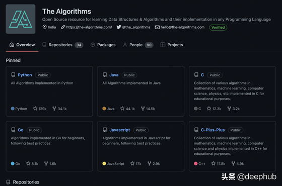Click the repo icon in the Repositories tab

pyautogui.click(x=44, y=45)
